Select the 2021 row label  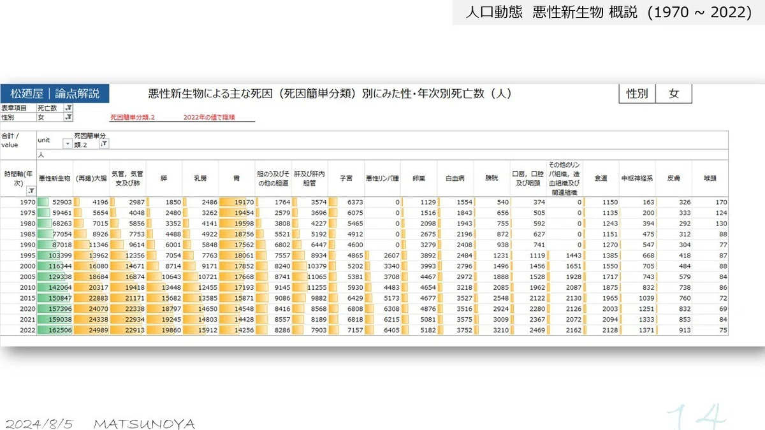coord(18,320)
